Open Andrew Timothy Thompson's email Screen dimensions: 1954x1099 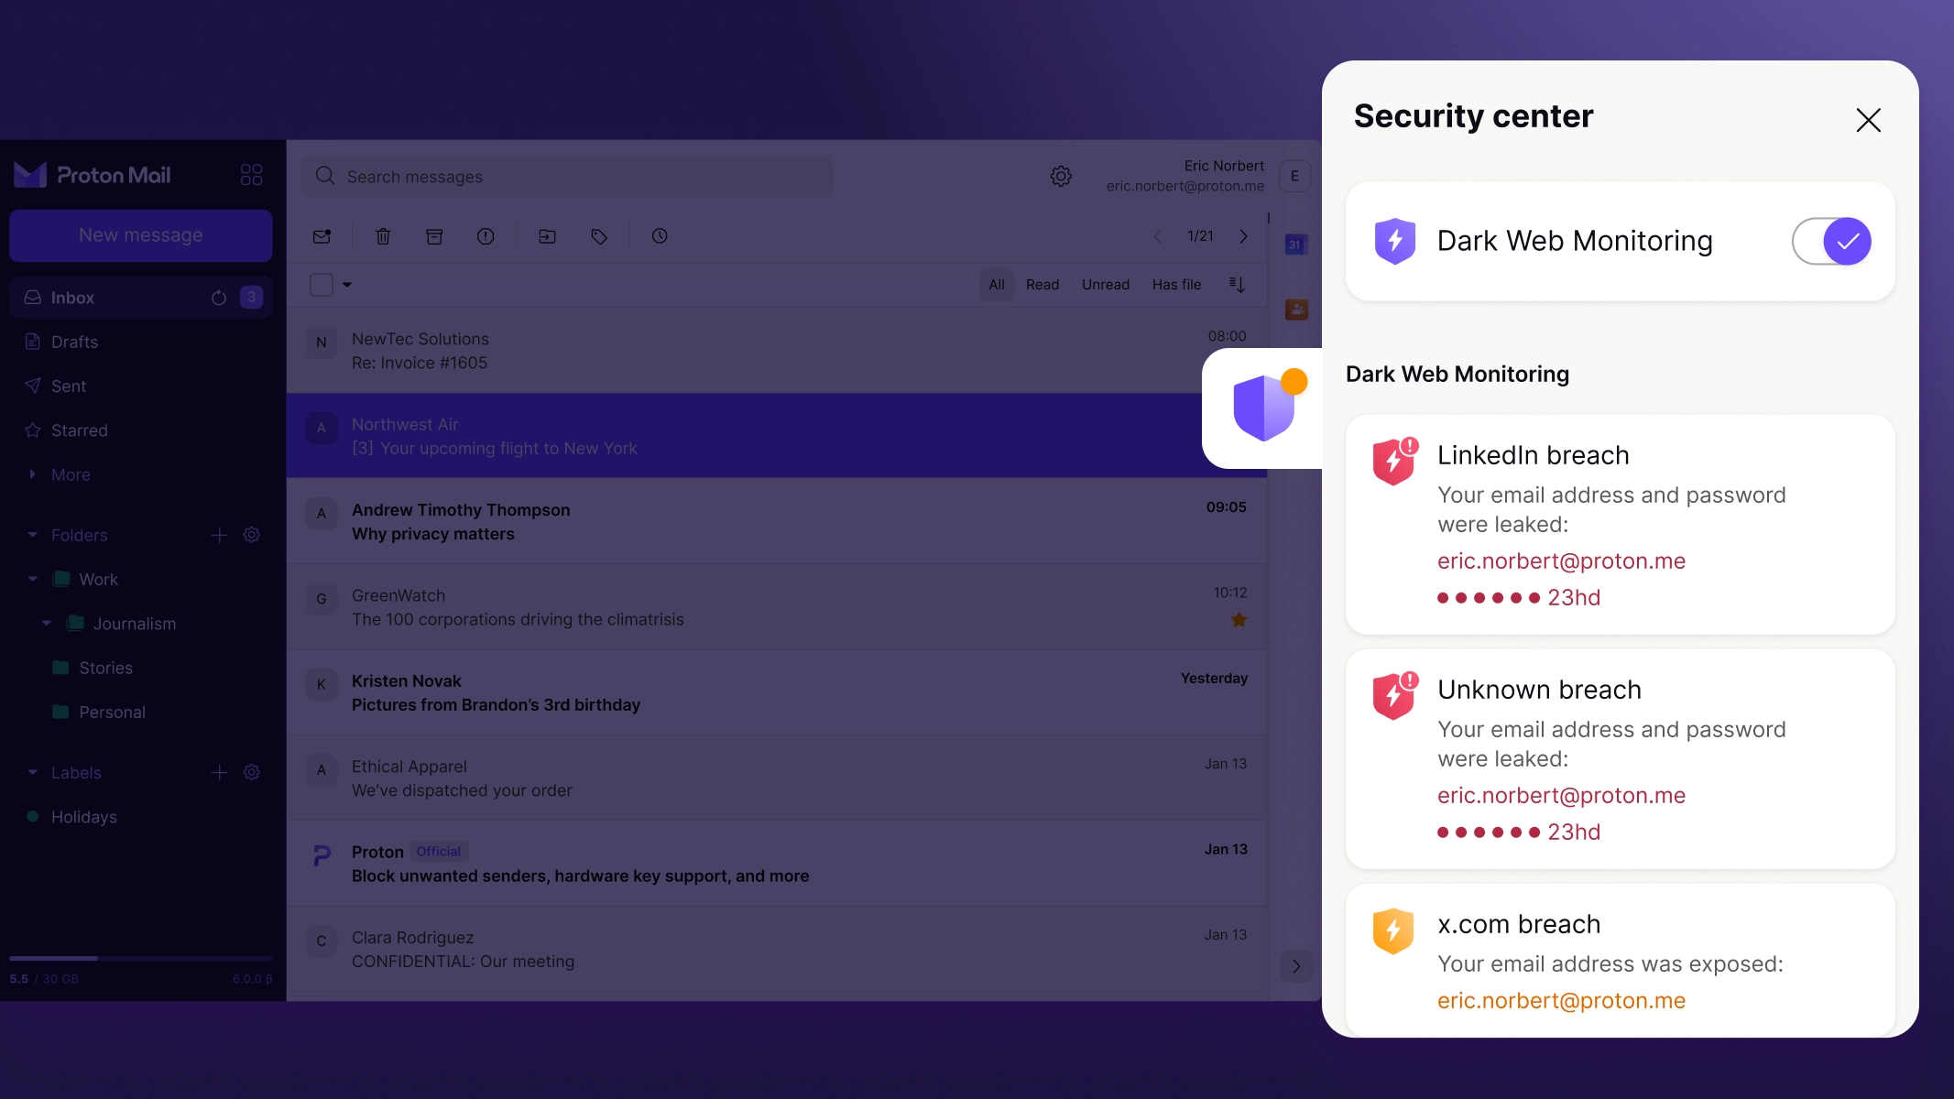(x=777, y=522)
